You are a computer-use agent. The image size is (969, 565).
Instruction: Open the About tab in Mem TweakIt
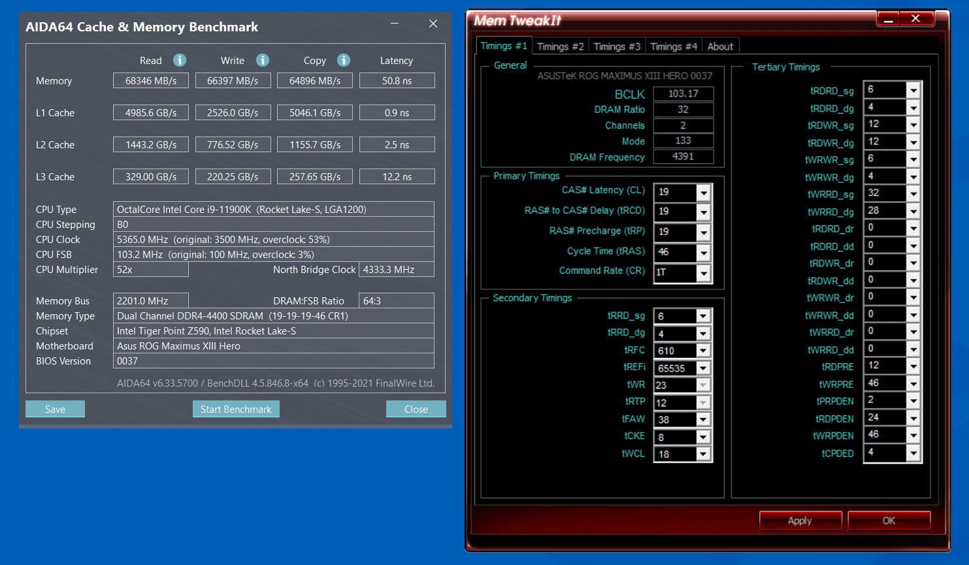pyautogui.click(x=721, y=46)
